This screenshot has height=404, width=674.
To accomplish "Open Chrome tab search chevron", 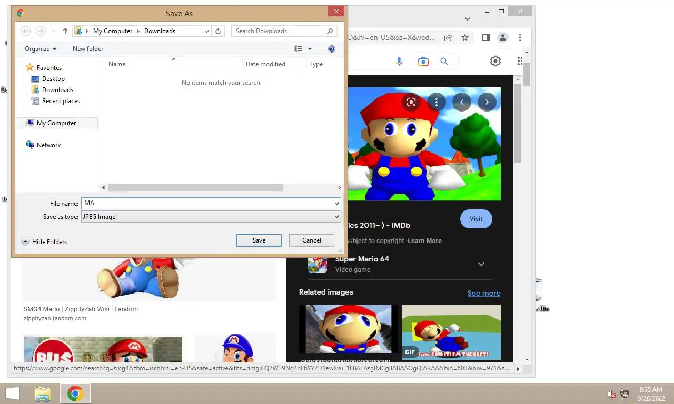I will tap(467, 19).
